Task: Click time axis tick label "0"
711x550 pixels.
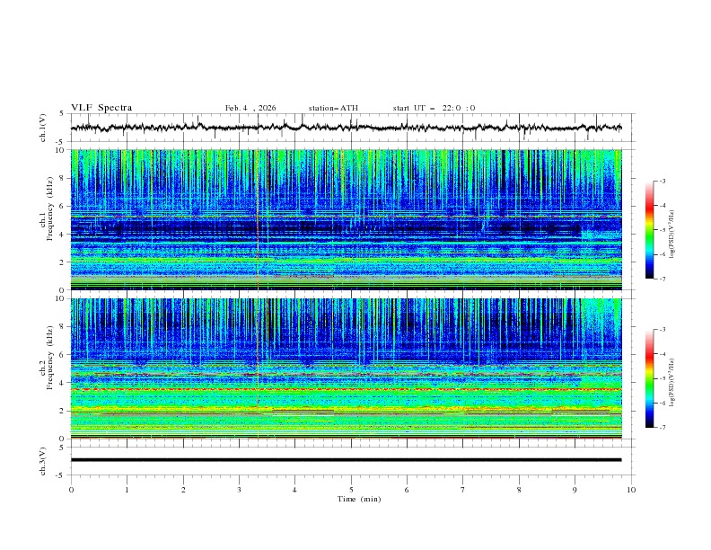Action: click(x=71, y=490)
